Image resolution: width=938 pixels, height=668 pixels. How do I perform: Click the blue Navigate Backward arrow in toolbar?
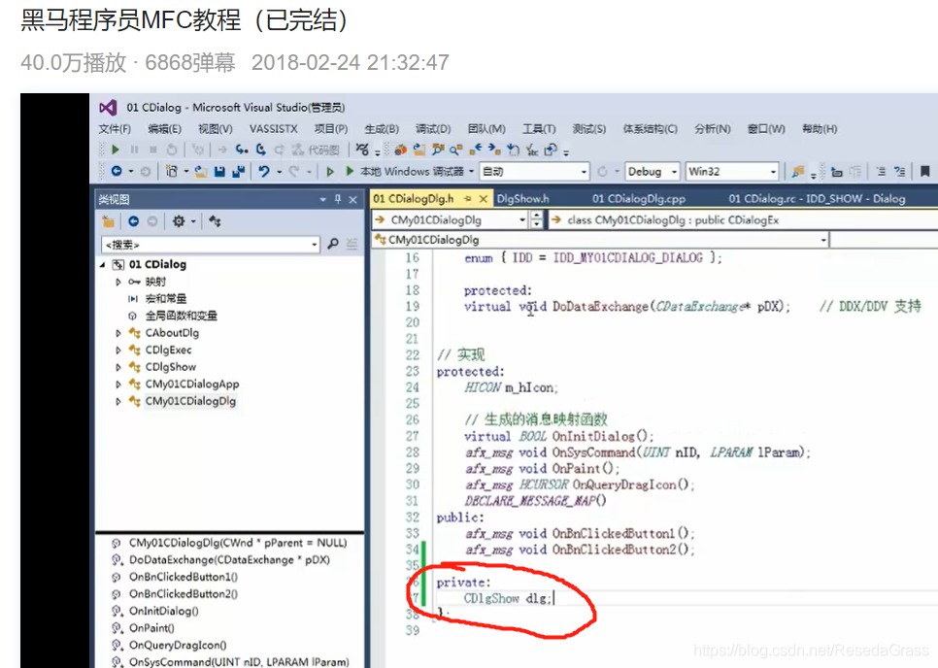click(x=117, y=172)
